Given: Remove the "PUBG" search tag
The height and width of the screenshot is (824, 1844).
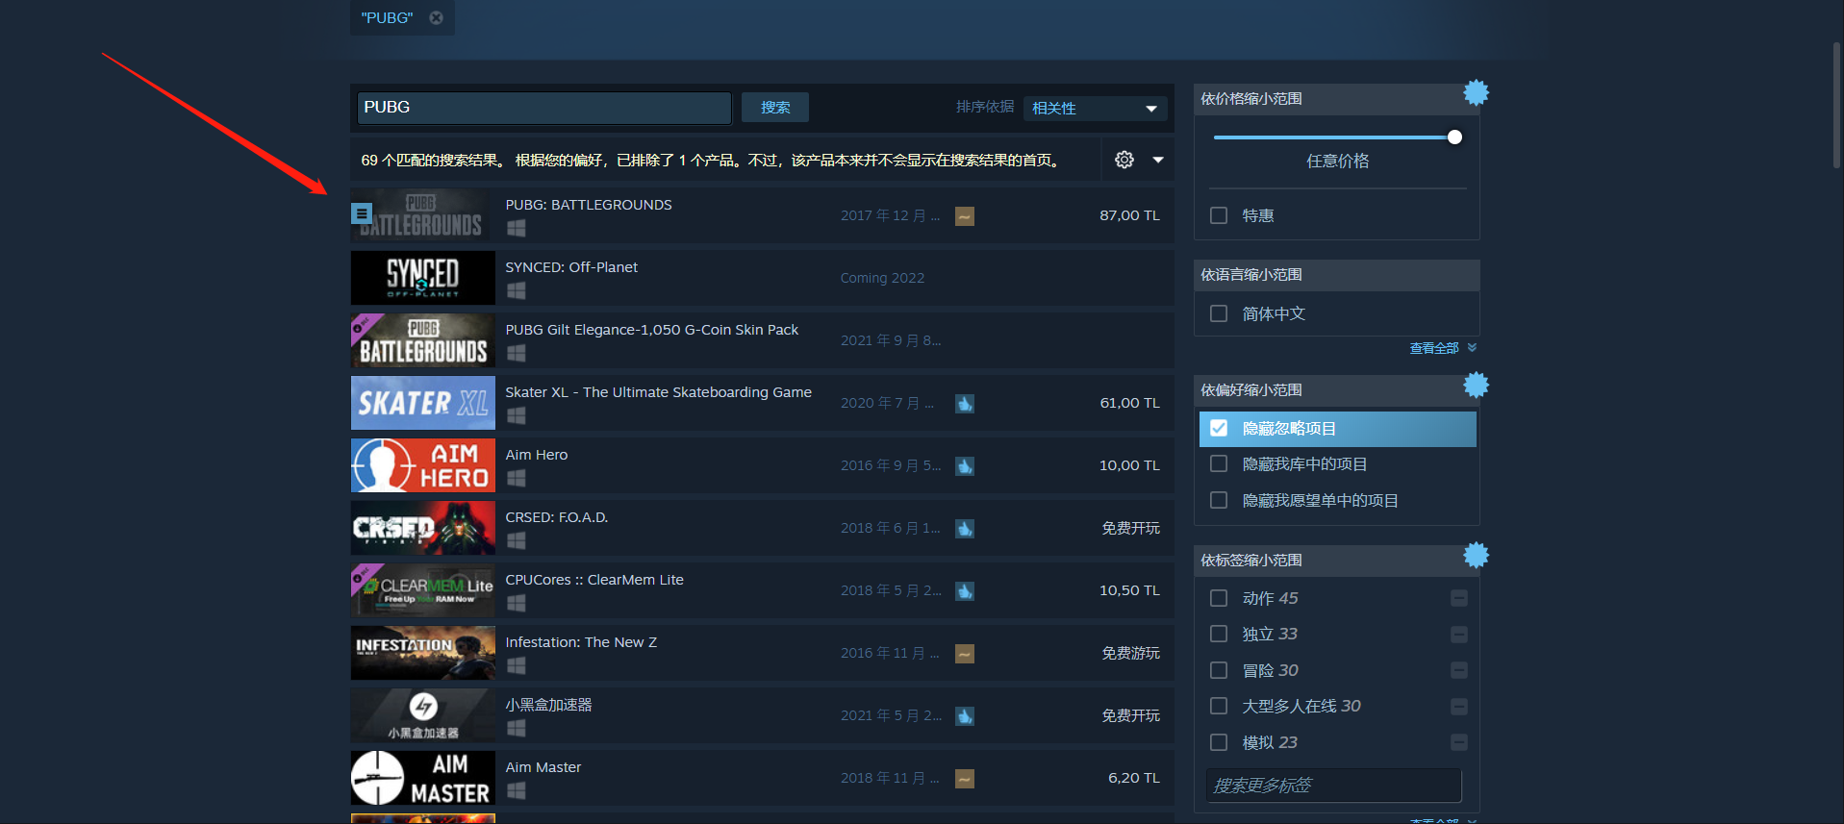Looking at the screenshot, I should pos(436,17).
